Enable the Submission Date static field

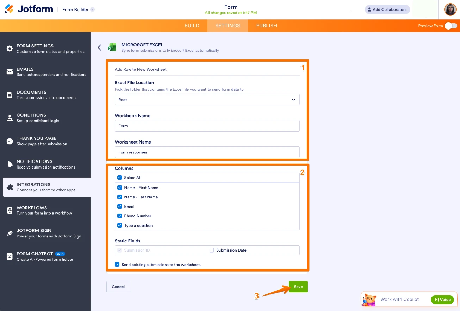click(x=211, y=250)
